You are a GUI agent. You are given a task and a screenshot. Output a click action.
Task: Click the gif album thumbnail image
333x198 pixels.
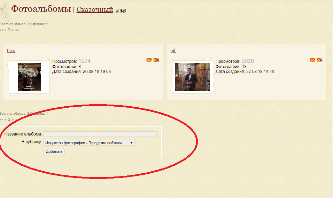192,77
